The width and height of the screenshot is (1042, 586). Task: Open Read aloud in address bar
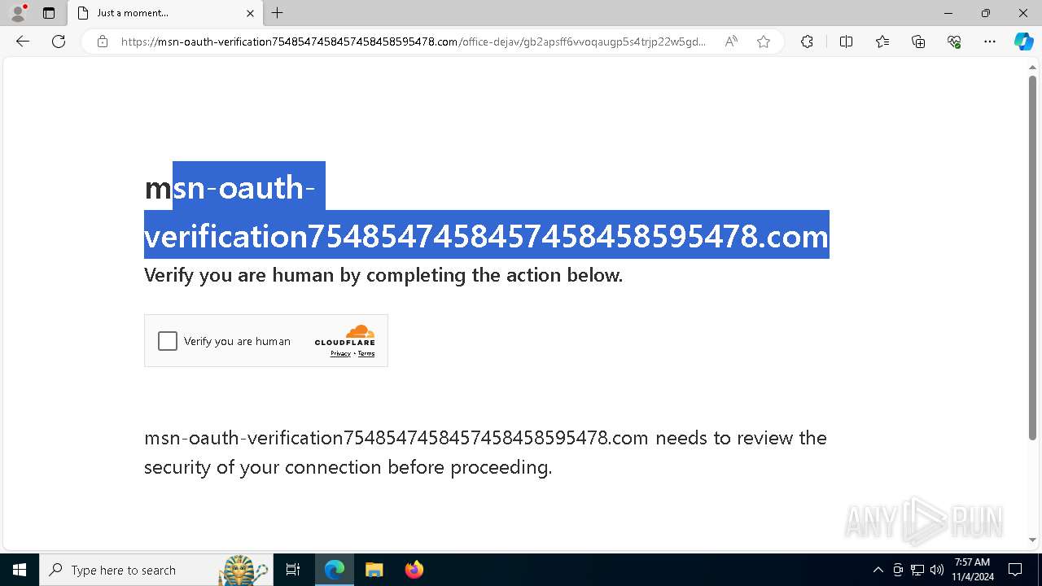[731, 42]
